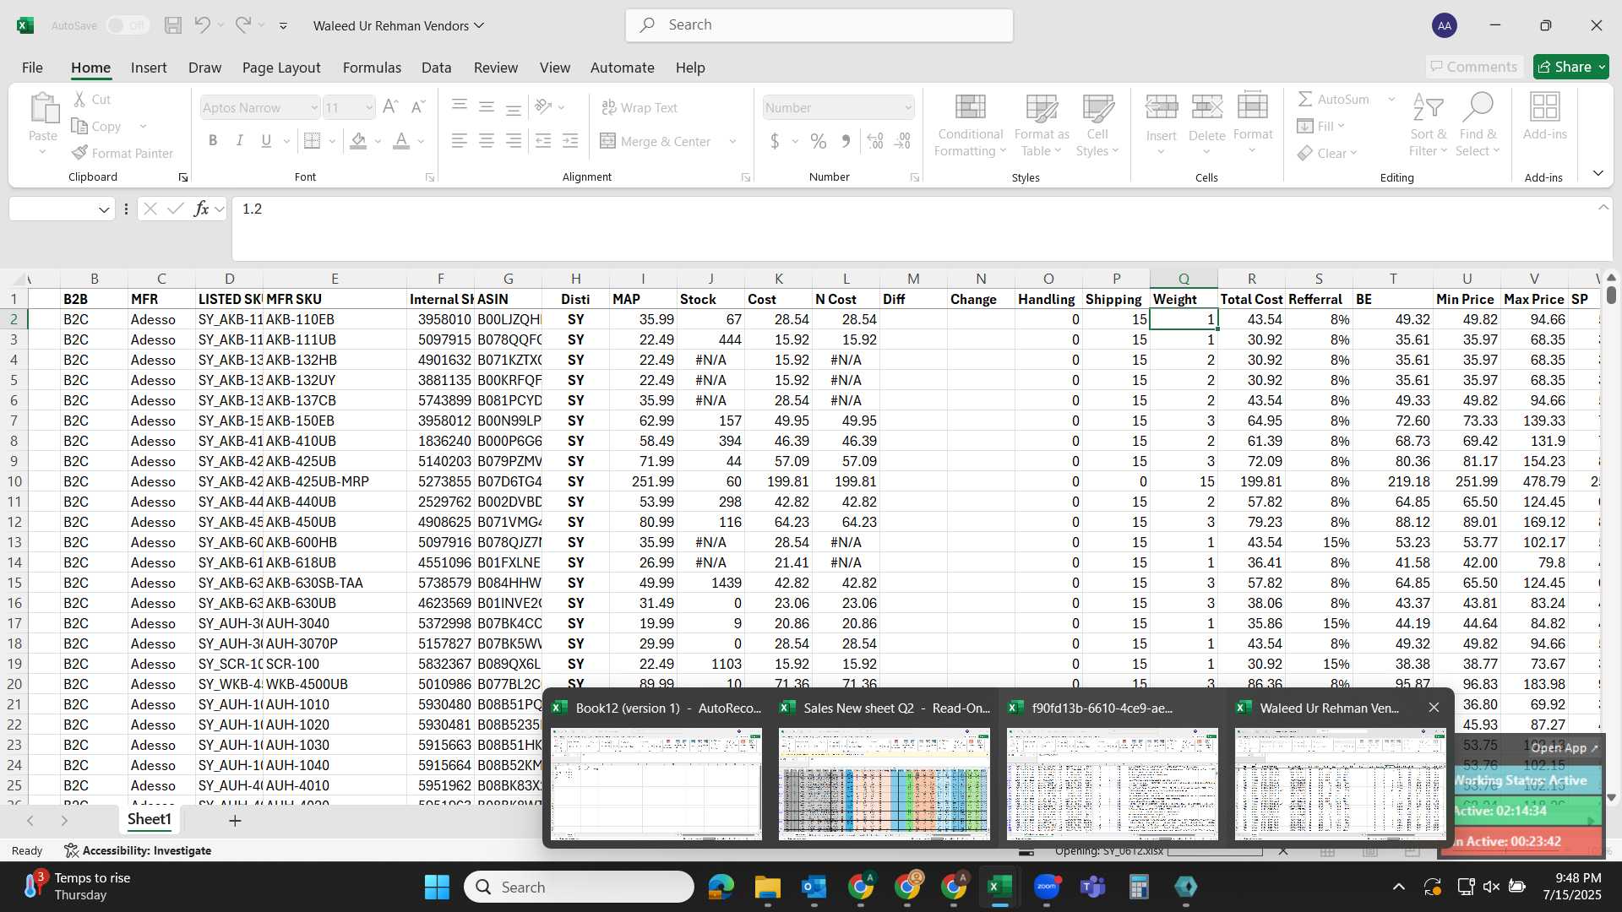Open File Explorer from taskbar
Screen dimensions: 1622x912
point(767,887)
